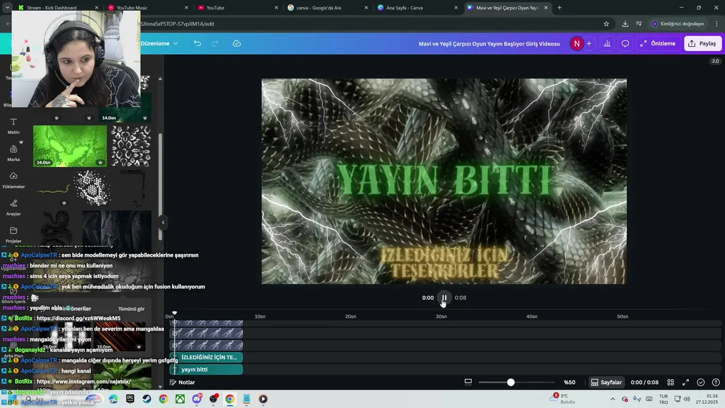The width and height of the screenshot is (725, 408).
Task: Open the Marka brand panel
Action: click(14, 153)
